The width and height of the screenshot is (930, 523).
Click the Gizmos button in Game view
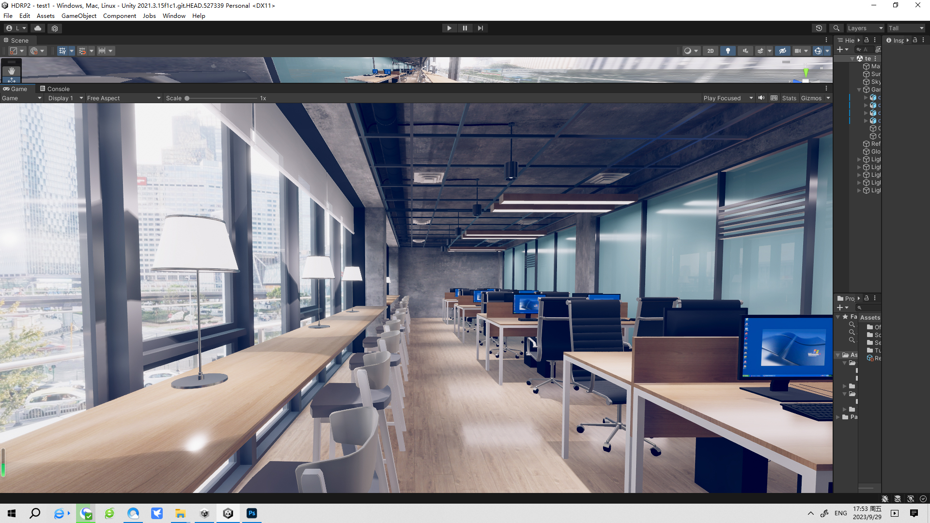click(x=811, y=98)
